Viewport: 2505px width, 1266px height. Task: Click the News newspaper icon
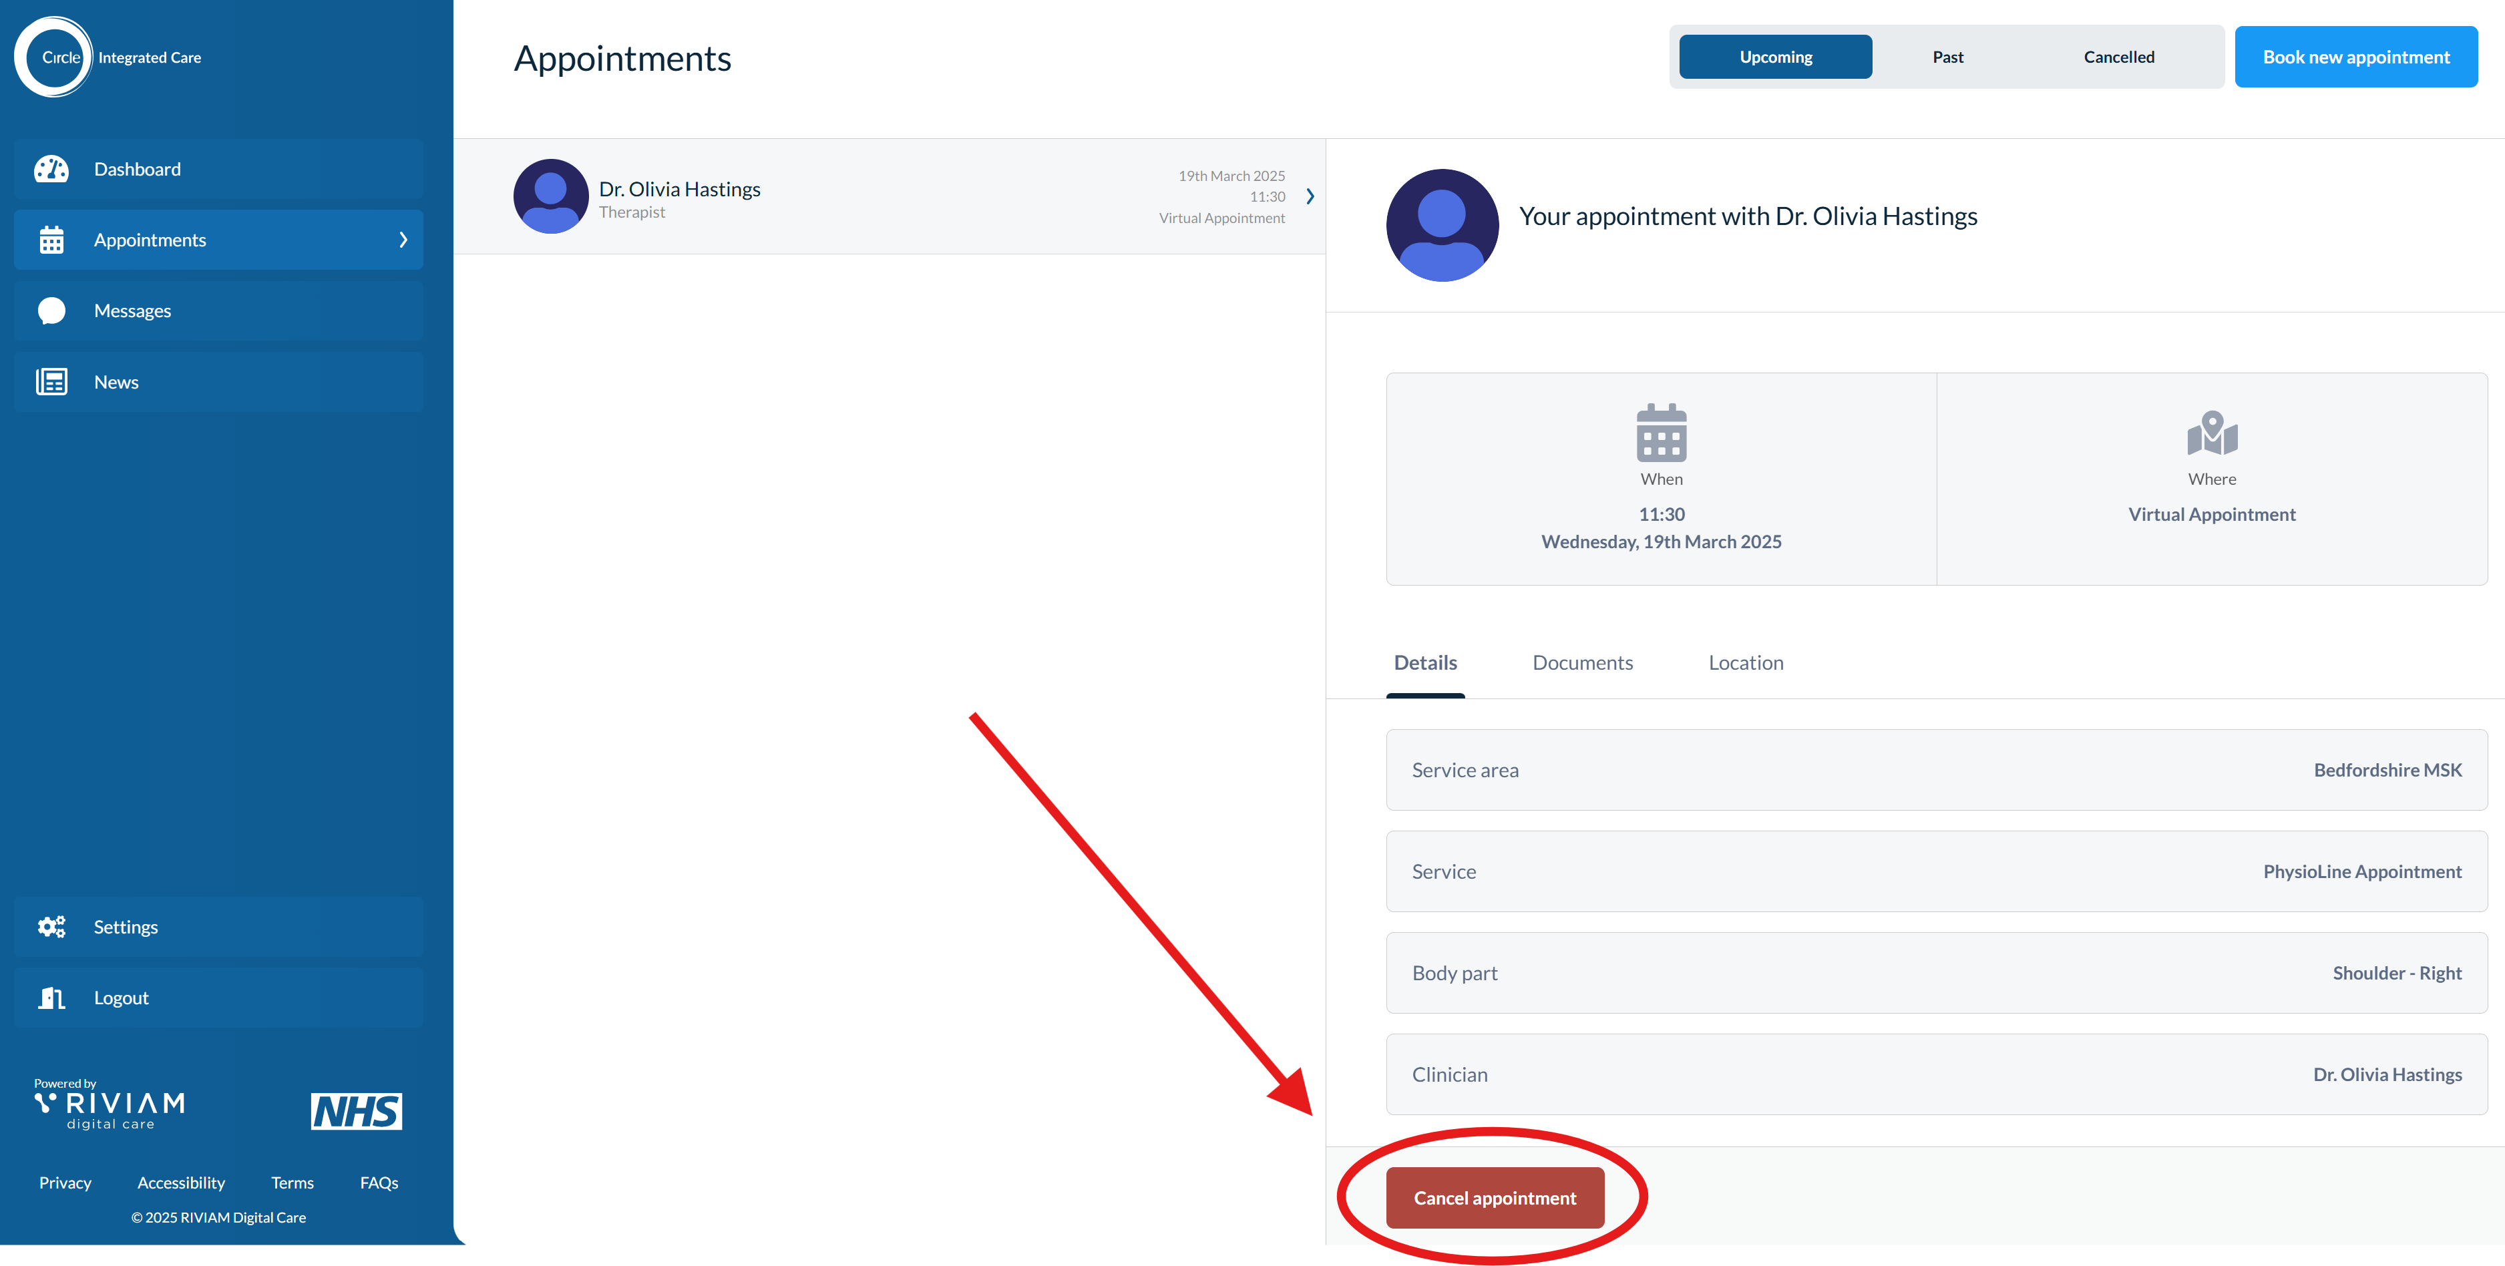coord(51,382)
